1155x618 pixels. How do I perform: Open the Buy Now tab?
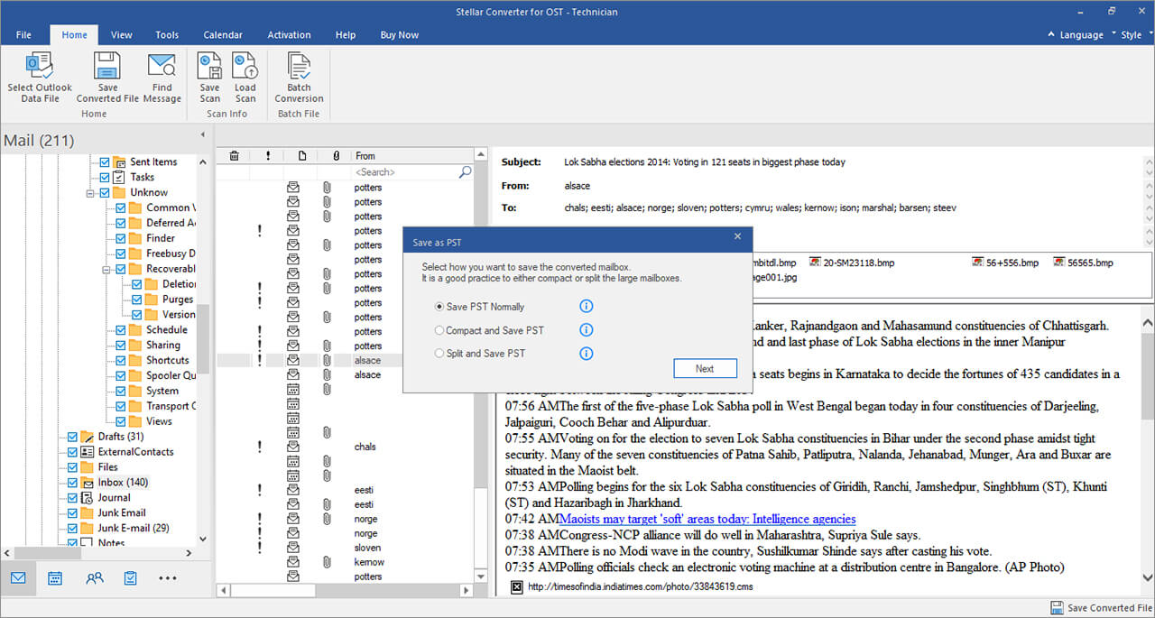click(x=400, y=35)
